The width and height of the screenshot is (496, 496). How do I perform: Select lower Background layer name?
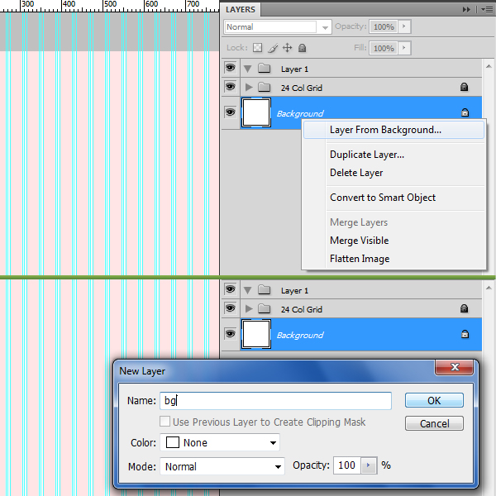point(300,335)
